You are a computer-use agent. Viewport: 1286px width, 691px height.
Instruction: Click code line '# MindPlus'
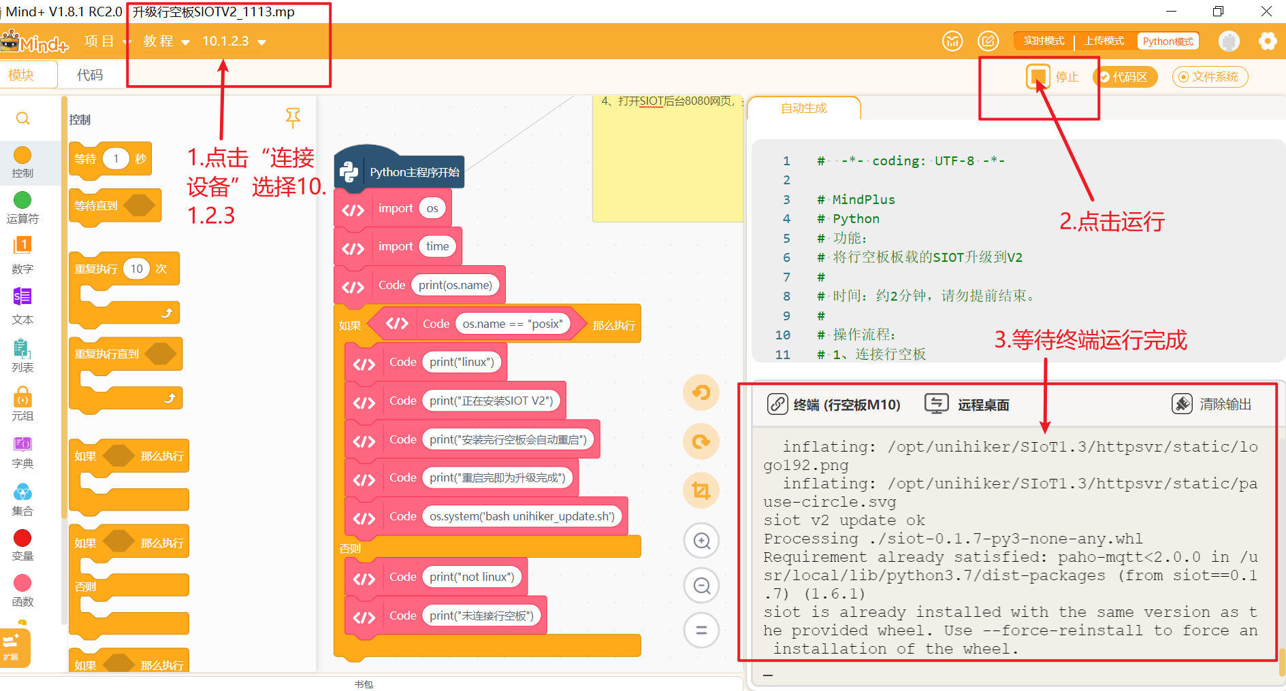tap(856, 199)
